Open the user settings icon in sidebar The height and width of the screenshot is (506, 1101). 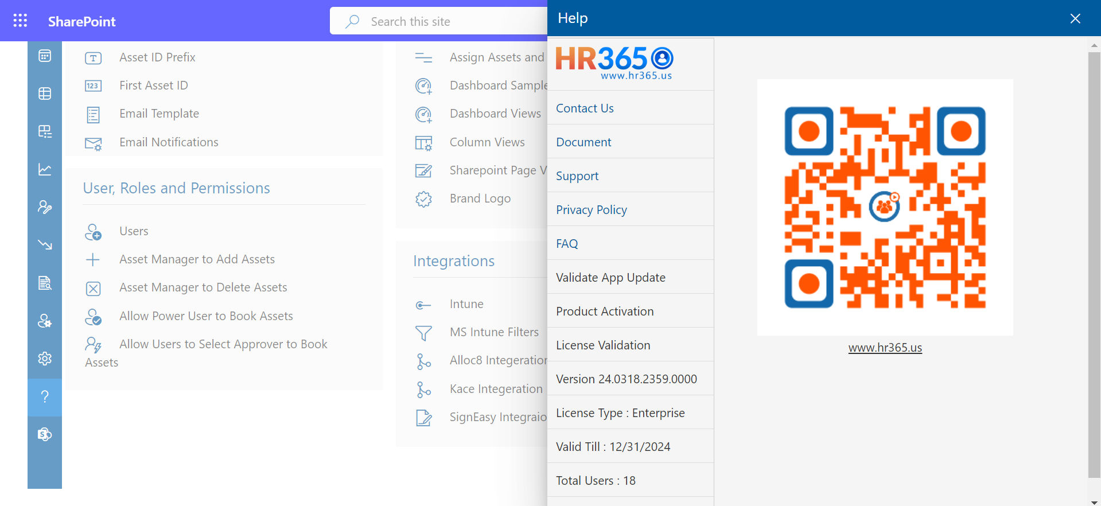point(45,321)
